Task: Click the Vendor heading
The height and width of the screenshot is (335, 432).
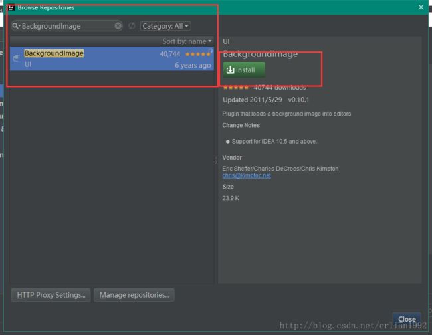Action: tap(232, 158)
